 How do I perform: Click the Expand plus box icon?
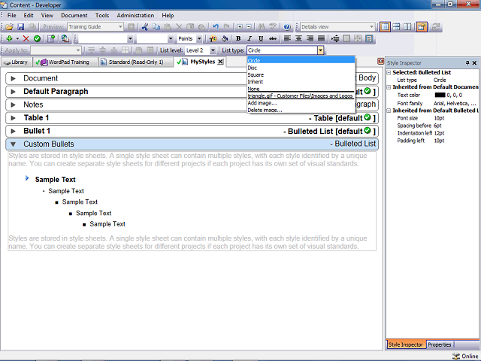tap(240, 27)
